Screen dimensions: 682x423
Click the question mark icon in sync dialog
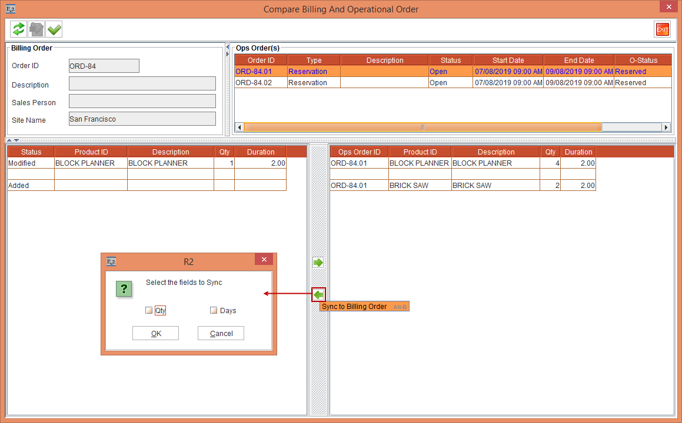click(124, 288)
